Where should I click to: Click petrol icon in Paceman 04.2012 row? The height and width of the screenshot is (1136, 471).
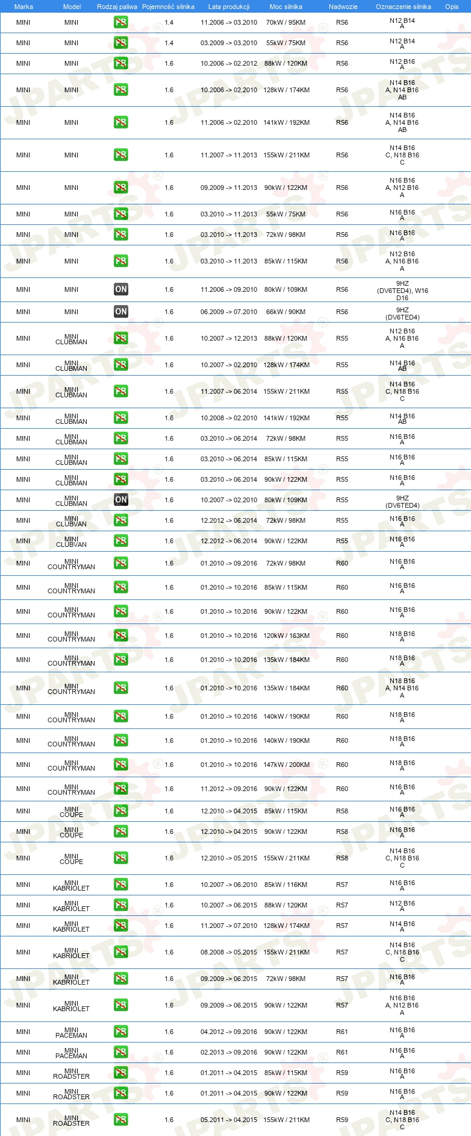(x=121, y=1032)
